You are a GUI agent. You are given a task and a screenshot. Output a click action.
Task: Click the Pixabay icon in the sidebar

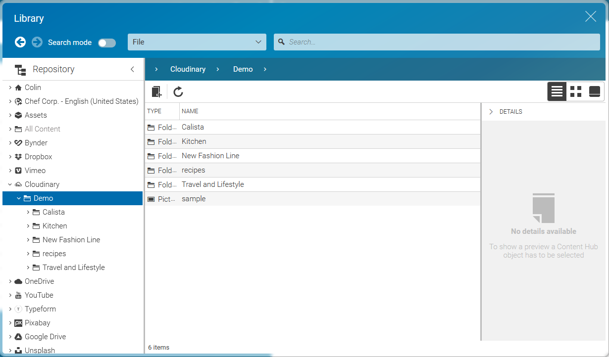click(x=19, y=322)
